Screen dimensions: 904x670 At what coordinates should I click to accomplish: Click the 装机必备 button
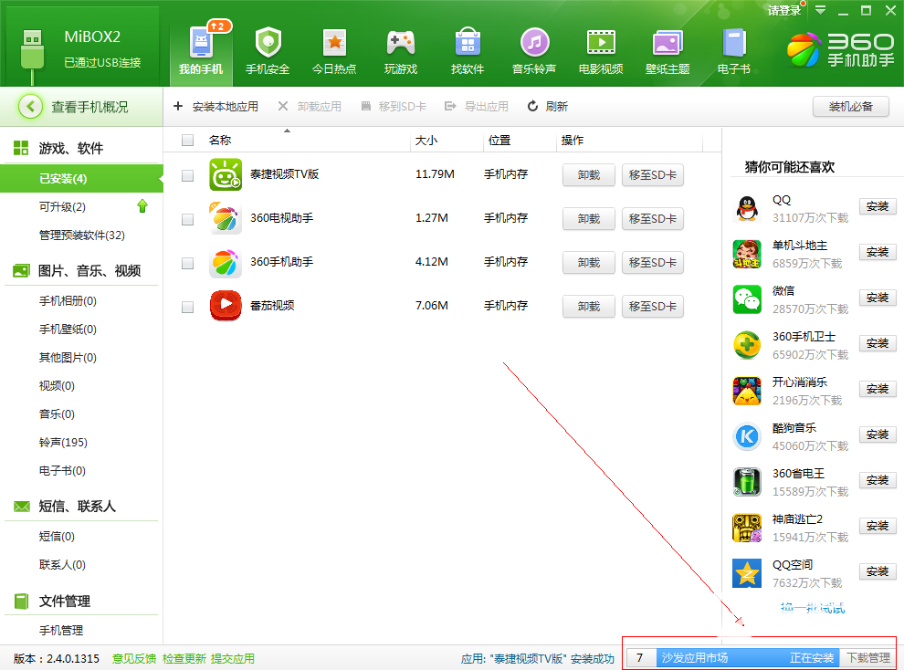pos(850,107)
